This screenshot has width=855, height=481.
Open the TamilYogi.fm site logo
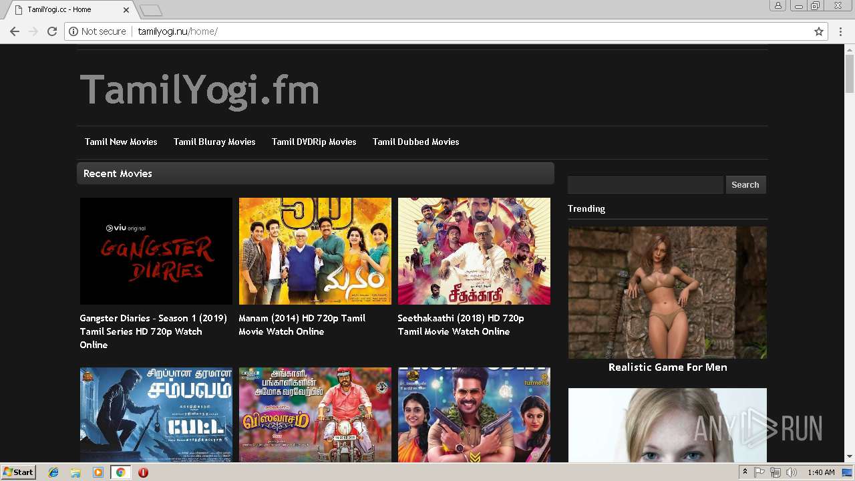pos(199,90)
